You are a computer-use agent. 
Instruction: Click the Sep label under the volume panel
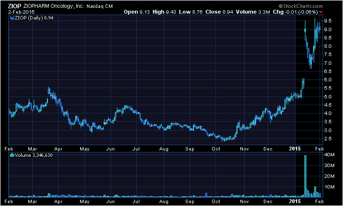[x=190, y=201]
